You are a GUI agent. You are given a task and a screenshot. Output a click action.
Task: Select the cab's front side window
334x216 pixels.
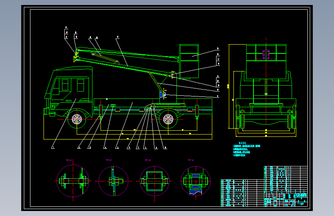click(65, 85)
